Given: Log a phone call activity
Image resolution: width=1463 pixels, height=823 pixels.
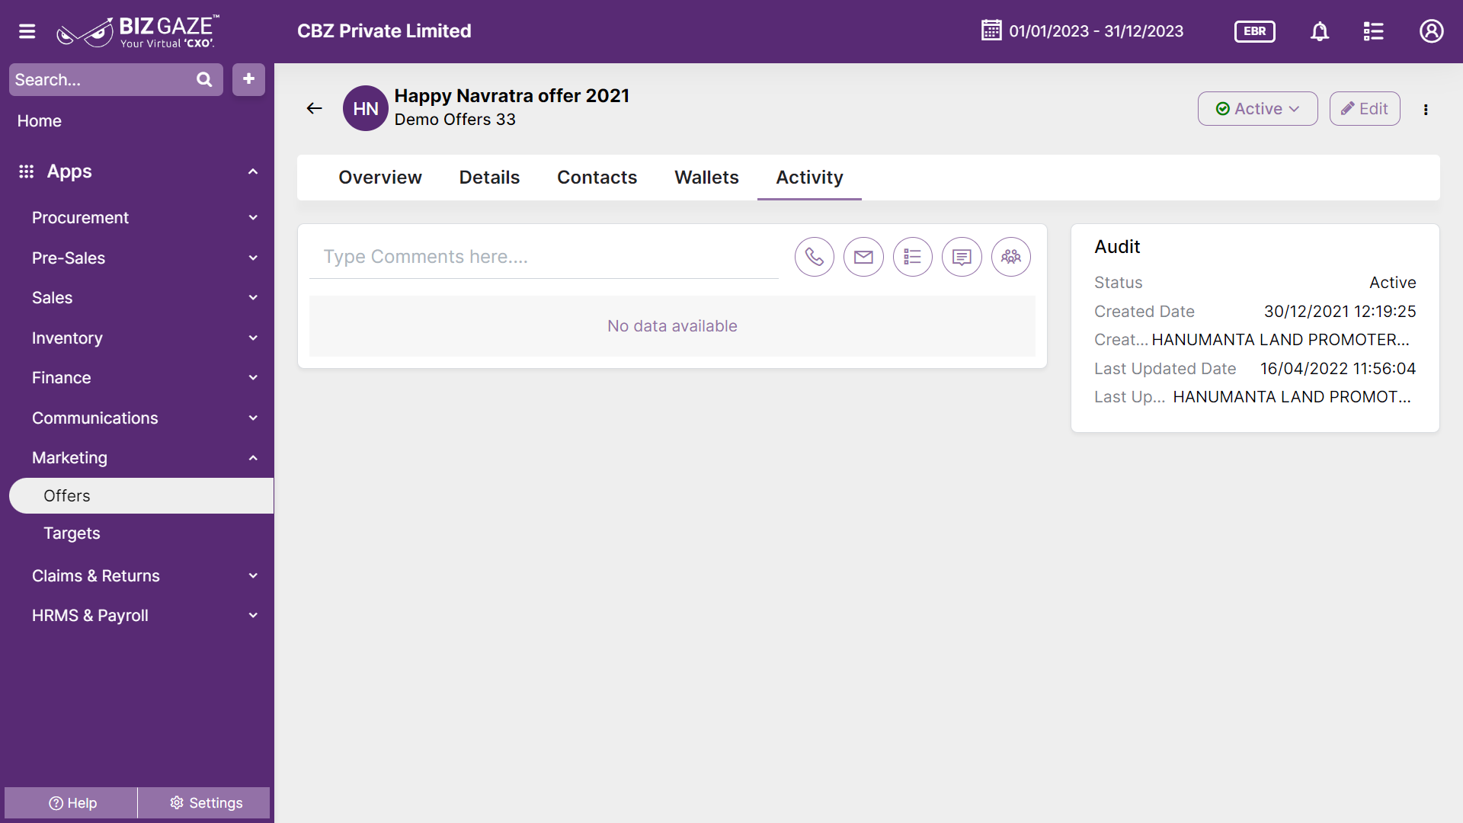Looking at the screenshot, I should pyautogui.click(x=815, y=257).
